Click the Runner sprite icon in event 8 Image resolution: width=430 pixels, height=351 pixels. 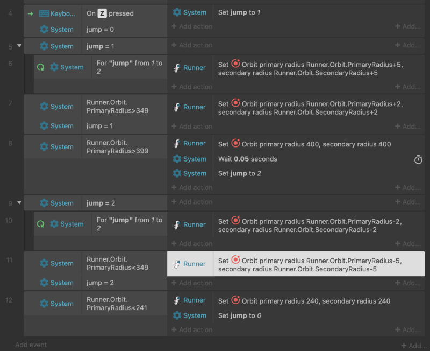(177, 143)
